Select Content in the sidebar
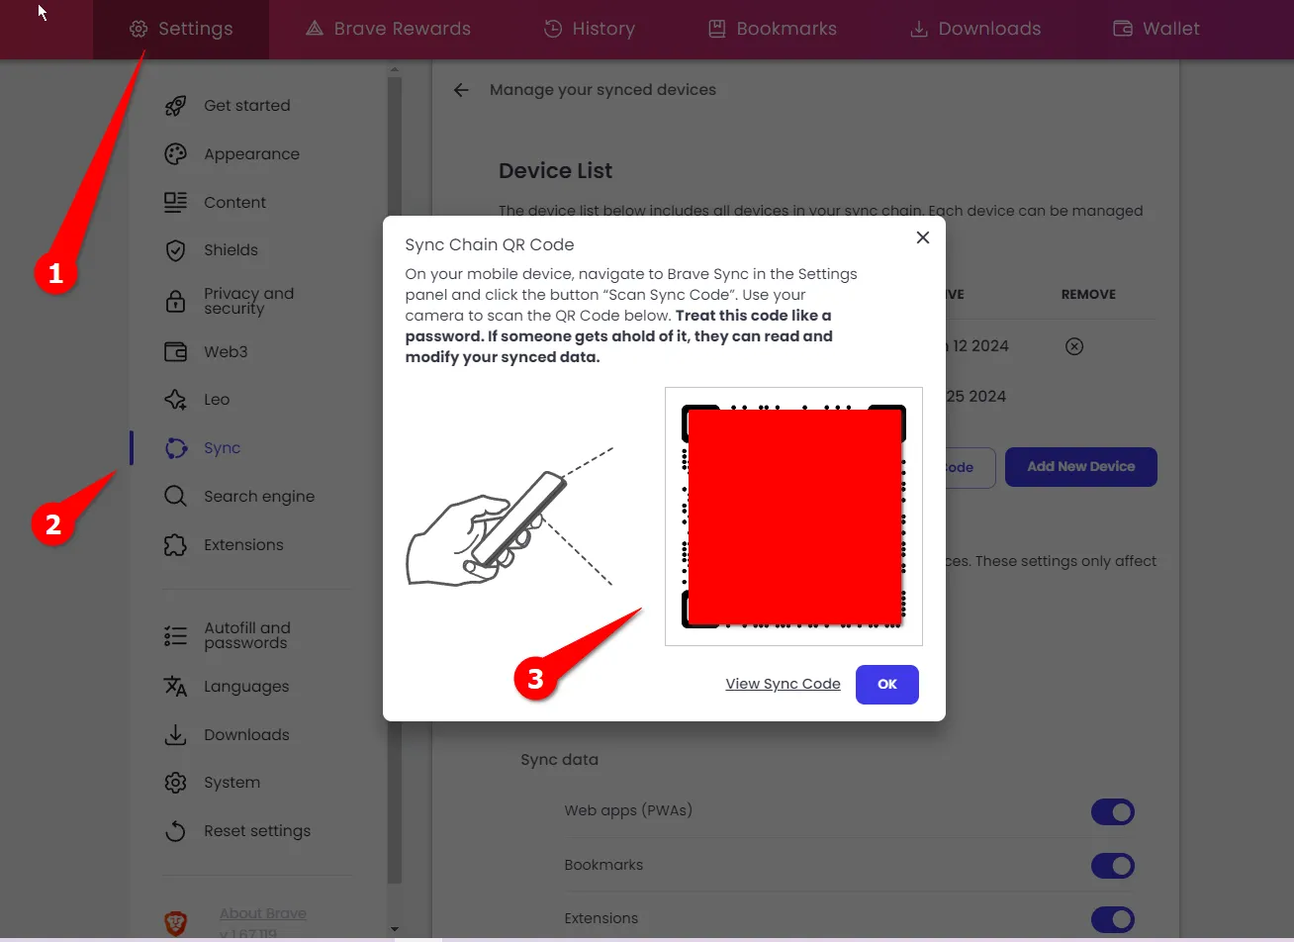The image size is (1294, 942). pyautogui.click(x=234, y=202)
